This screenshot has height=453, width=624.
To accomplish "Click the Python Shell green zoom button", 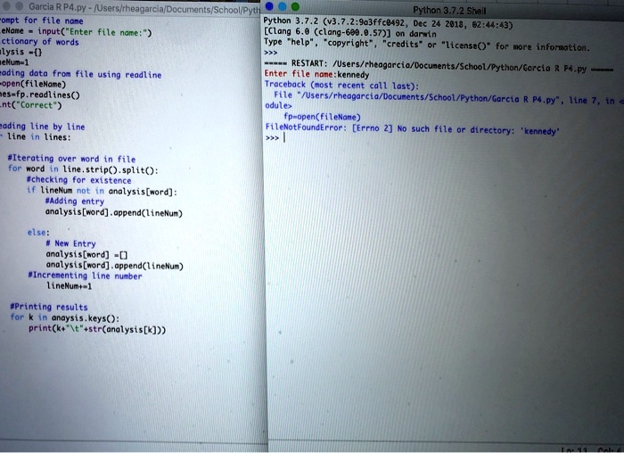I will [x=295, y=6].
